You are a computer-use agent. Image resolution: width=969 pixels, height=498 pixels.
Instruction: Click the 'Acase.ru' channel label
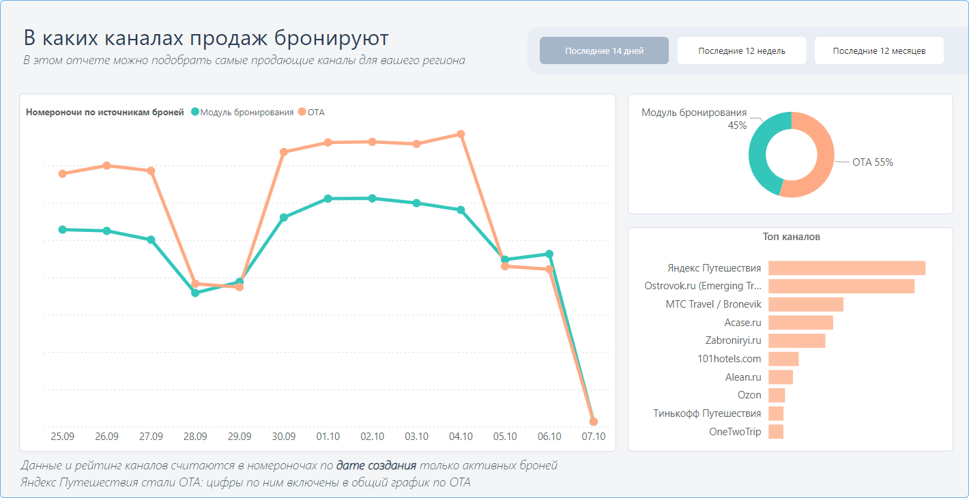[743, 323]
